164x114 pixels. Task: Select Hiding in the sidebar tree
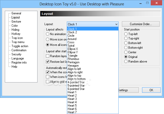click(15, 30)
